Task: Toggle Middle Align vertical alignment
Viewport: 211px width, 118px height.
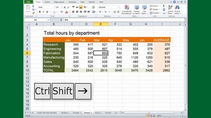Action: tap(77, 7)
